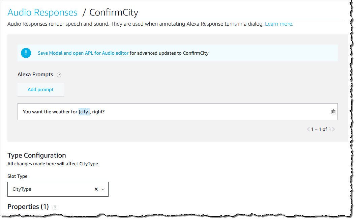This screenshot has height=220, width=356.
Task: Click the Properties (1) heading
Action: [x=28, y=207]
